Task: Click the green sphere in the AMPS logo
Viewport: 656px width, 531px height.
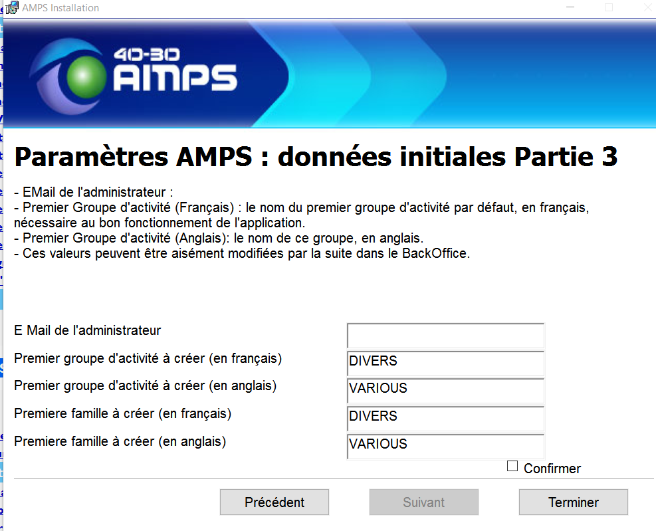Action: [87, 74]
